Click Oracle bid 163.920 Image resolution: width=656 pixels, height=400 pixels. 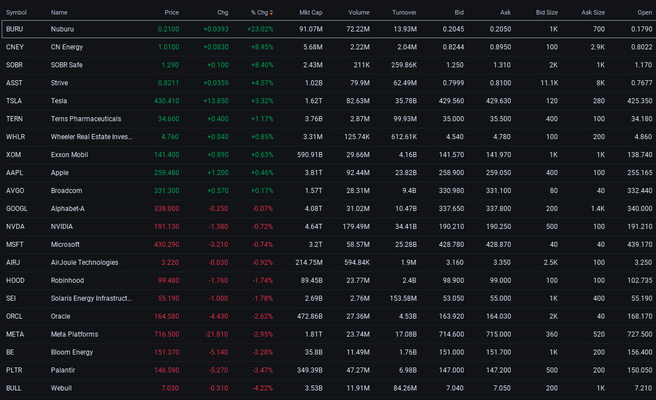click(x=451, y=317)
